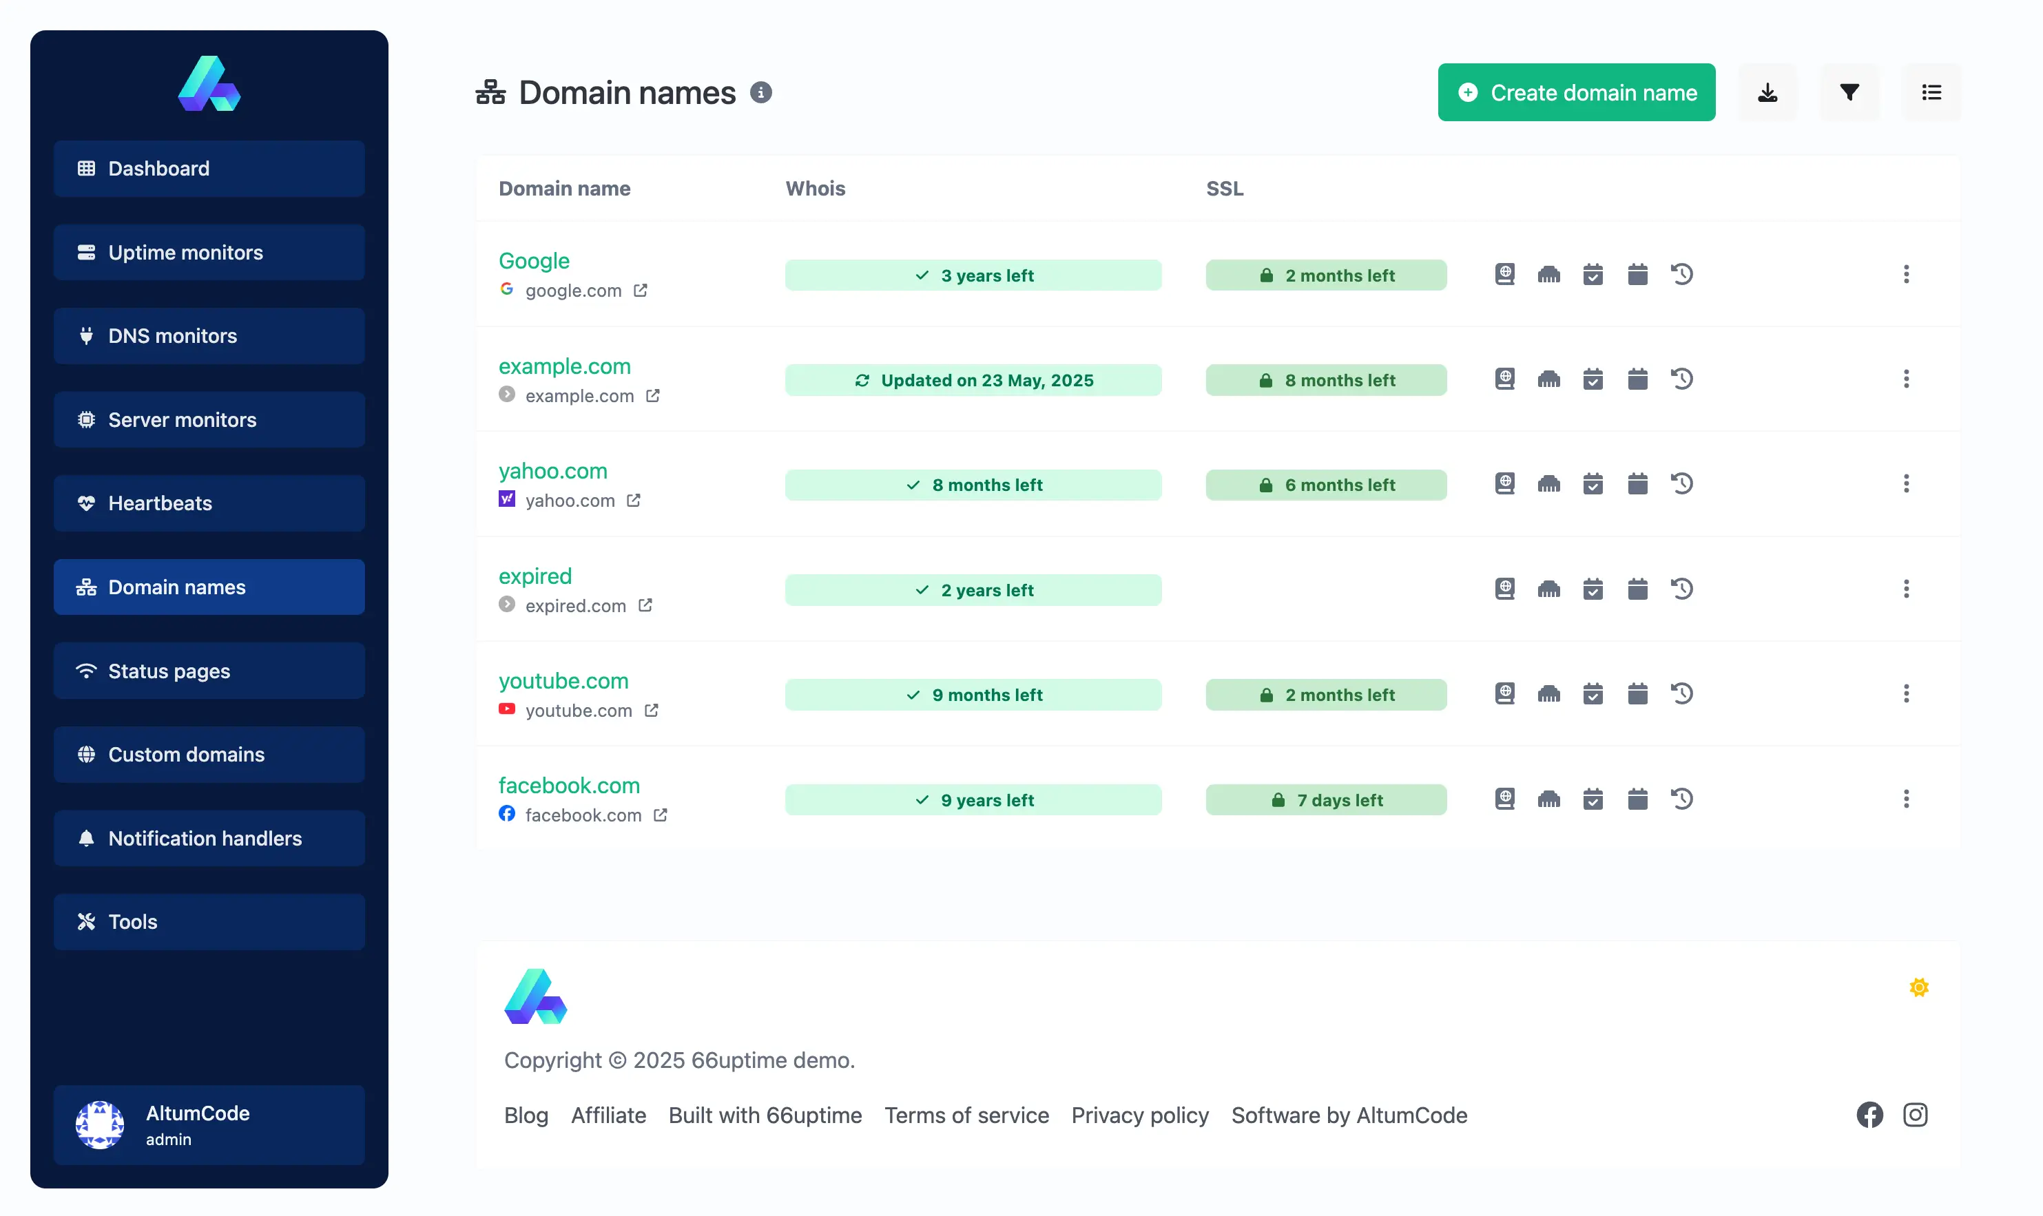Click the Create domain name button
Image resolution: width=2043 pixels, height=1216 pixels.
1576,92
